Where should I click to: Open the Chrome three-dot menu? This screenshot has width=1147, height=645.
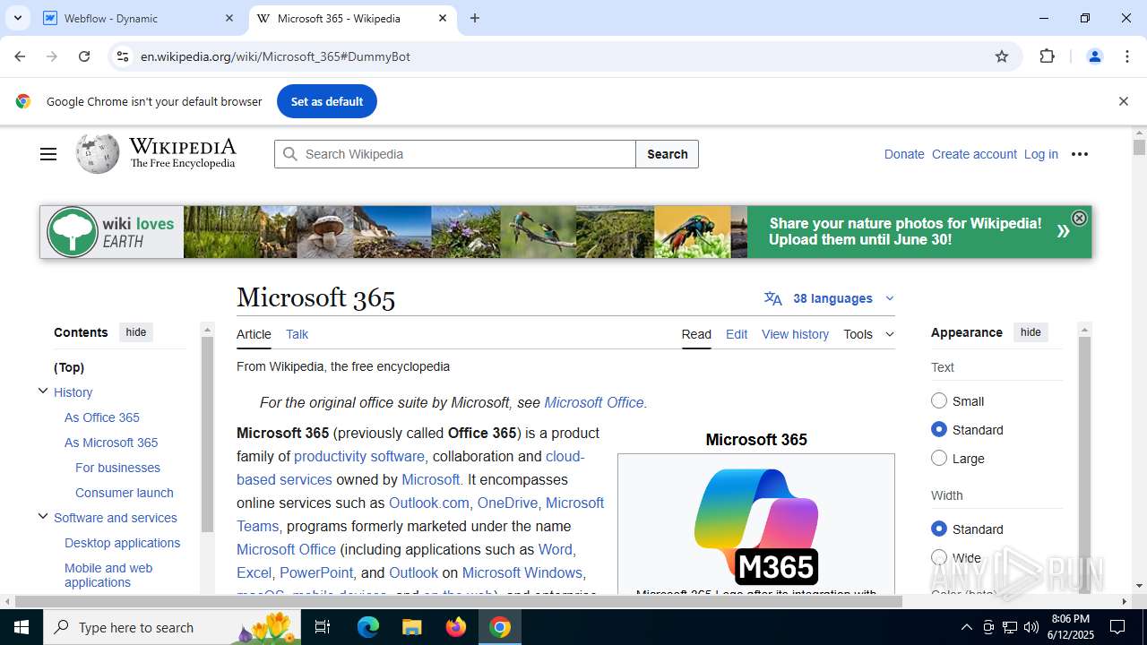pos(1127,56)
